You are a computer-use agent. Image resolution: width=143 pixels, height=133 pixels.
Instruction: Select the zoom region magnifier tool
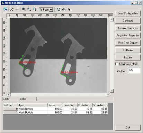click(59, 9)
